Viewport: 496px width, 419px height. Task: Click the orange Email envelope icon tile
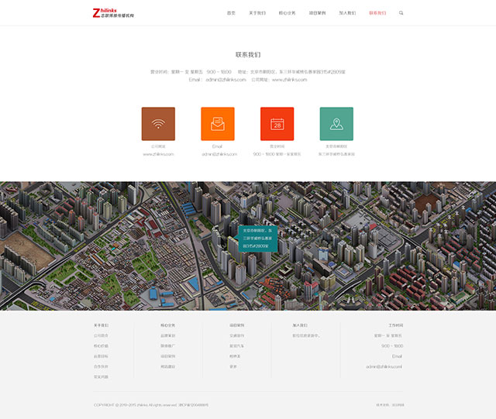(x=217, y=124)
